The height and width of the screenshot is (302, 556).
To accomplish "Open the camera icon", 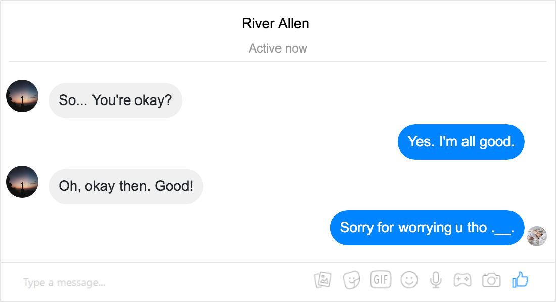I will [491, 280].
